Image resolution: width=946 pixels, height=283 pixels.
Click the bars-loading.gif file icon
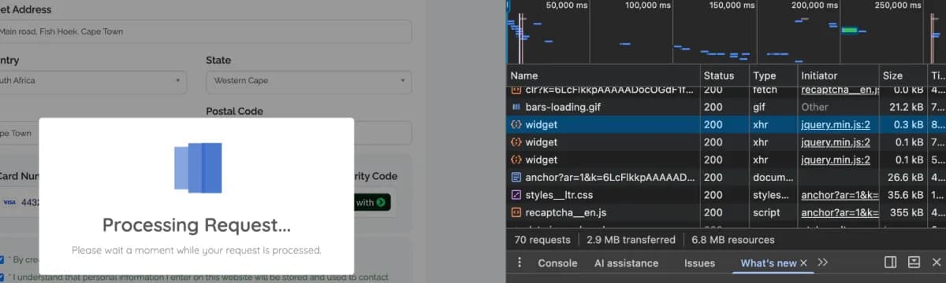pos(516,106)
